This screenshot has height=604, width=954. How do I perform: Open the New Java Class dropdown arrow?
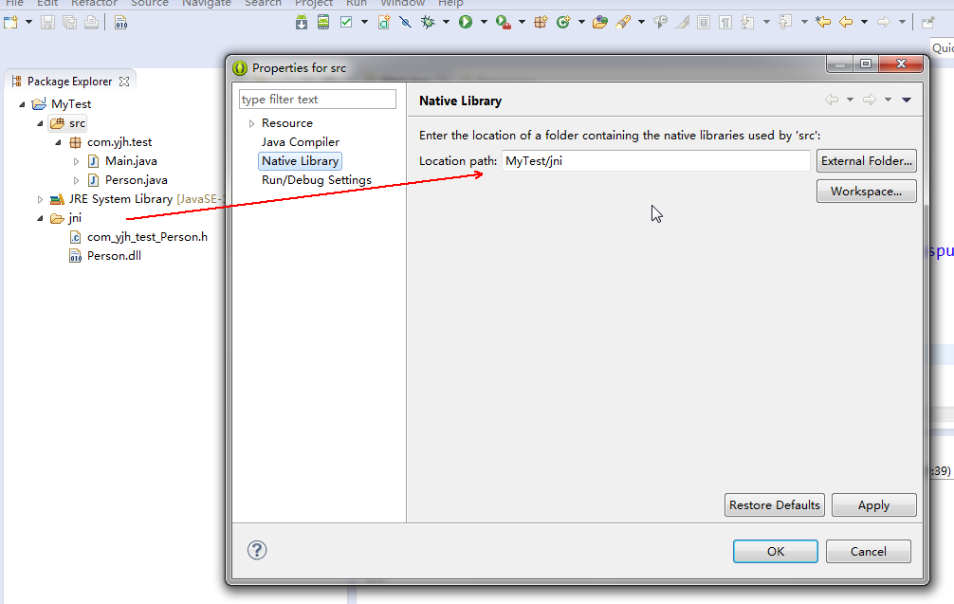(581, 23)
